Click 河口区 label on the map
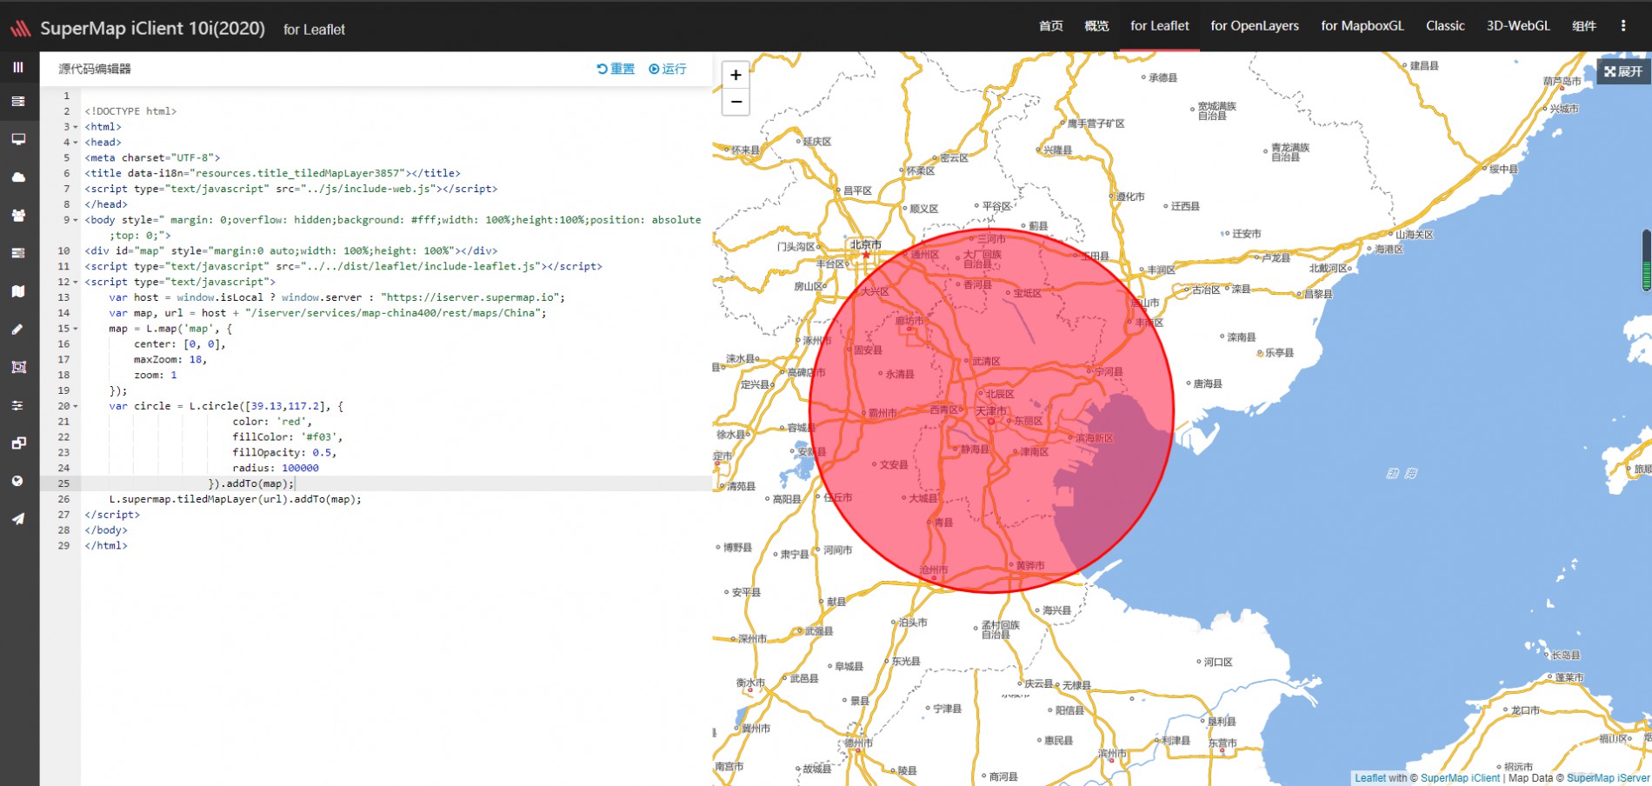Screen dimensions: 1652x786 (x=1218, y=662)
